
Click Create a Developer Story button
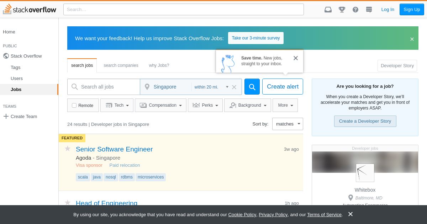[365, 121]
